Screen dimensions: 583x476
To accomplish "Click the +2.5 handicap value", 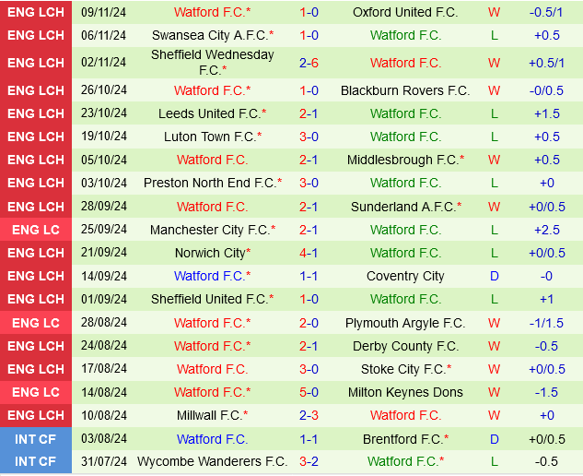I will click(x=547, y=230).
